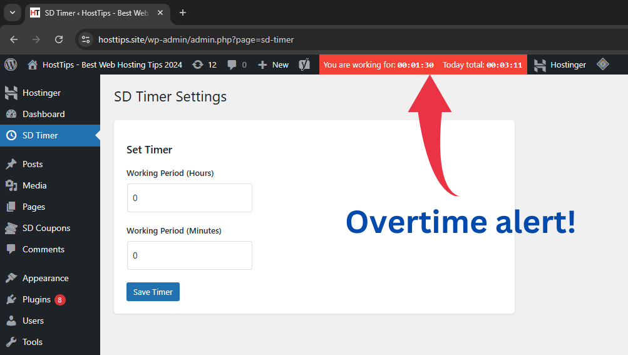Click 'Working Period (Minutes)' label
Image resolution: width=628 pixels, height=355 pixels.
174,231
